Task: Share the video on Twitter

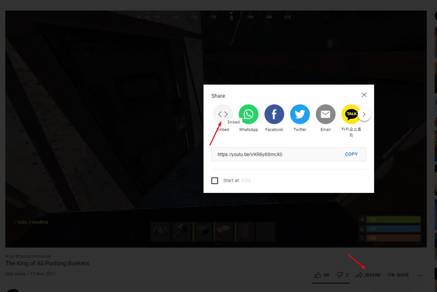Action: 300,114
